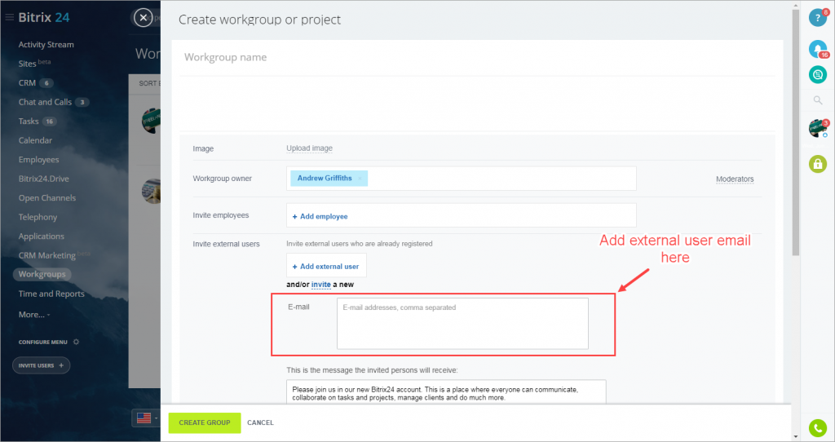Screen dimensions: 835x442
Task: Click the Upload image link
Action: click(x=309, y=148)
